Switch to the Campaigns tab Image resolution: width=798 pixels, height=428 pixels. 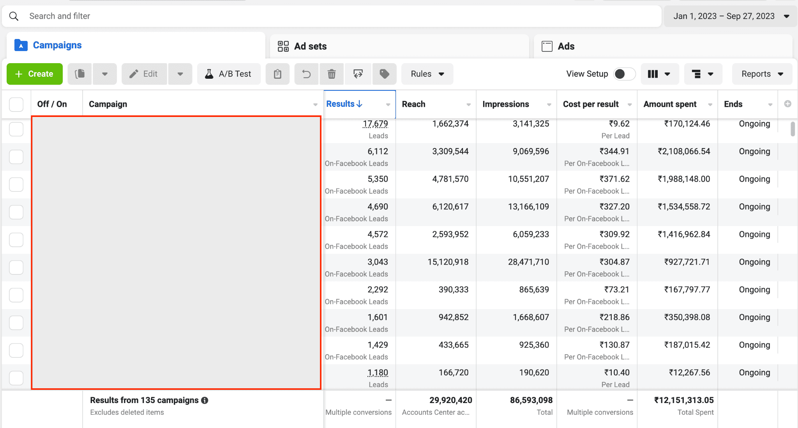(136, 45)
